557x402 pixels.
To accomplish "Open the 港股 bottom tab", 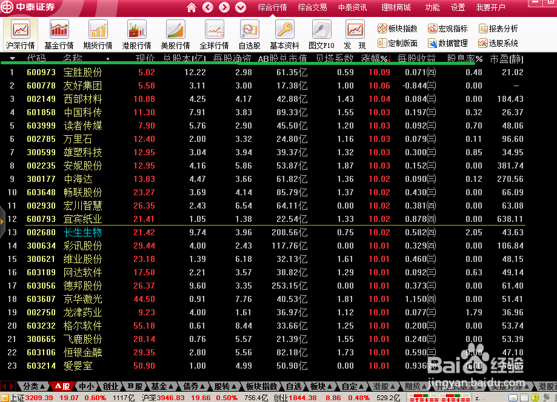I will [x=384, y=386].
